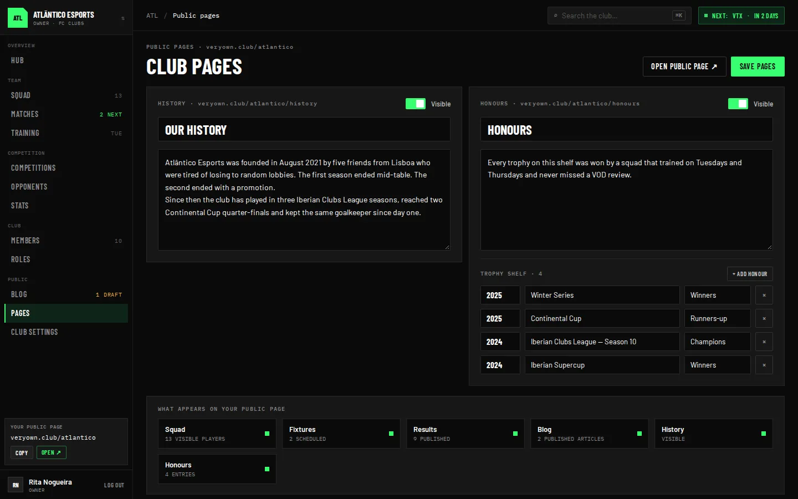
Task: Click the RN user avatar
Action: coord(16,485)
